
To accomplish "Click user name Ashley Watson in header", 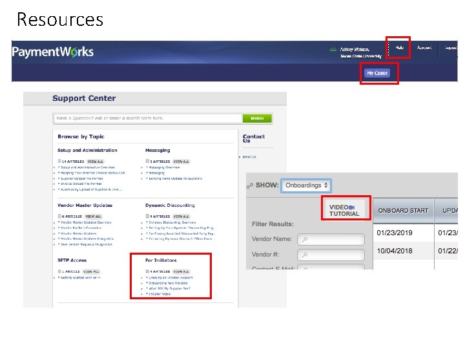I will (355, 49).
